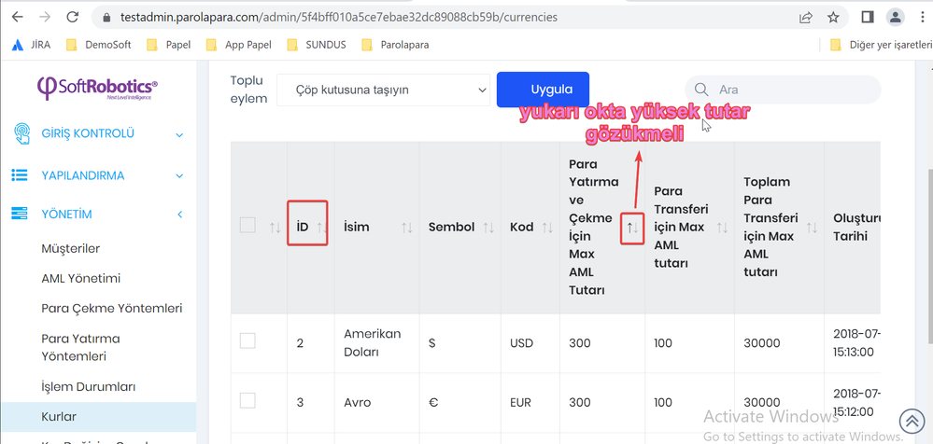The image size is (933, 444).
Task: Click the magnifier icon in search box
Action: click(x=701, y=90)
